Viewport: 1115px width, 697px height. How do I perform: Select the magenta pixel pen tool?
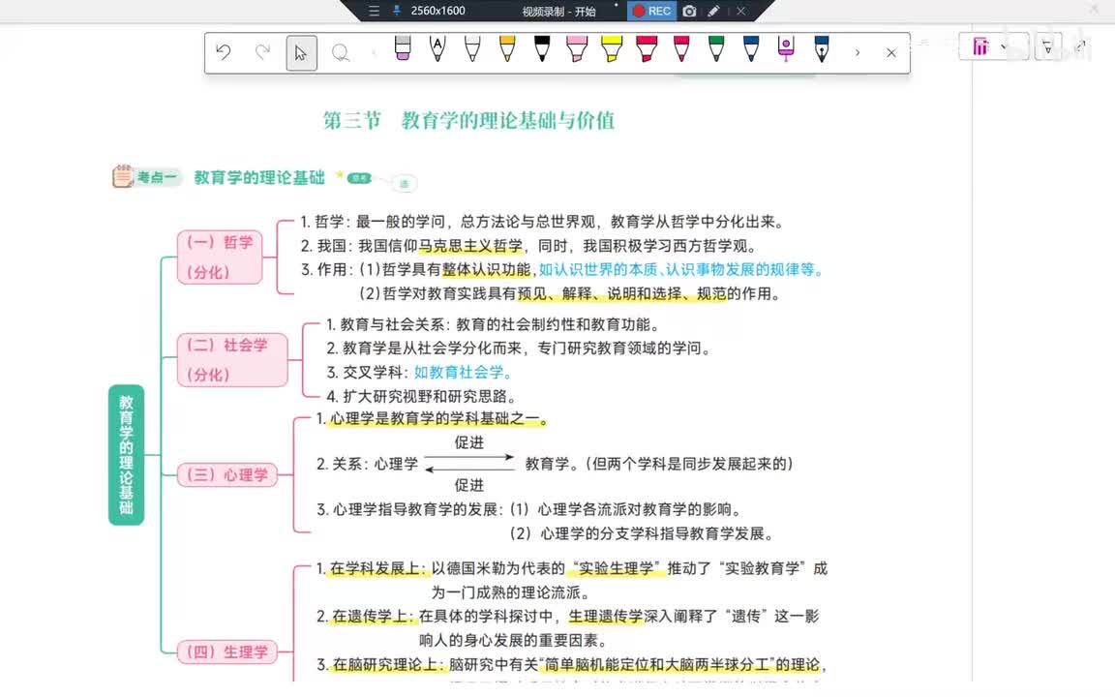click(x=786, y=47)
